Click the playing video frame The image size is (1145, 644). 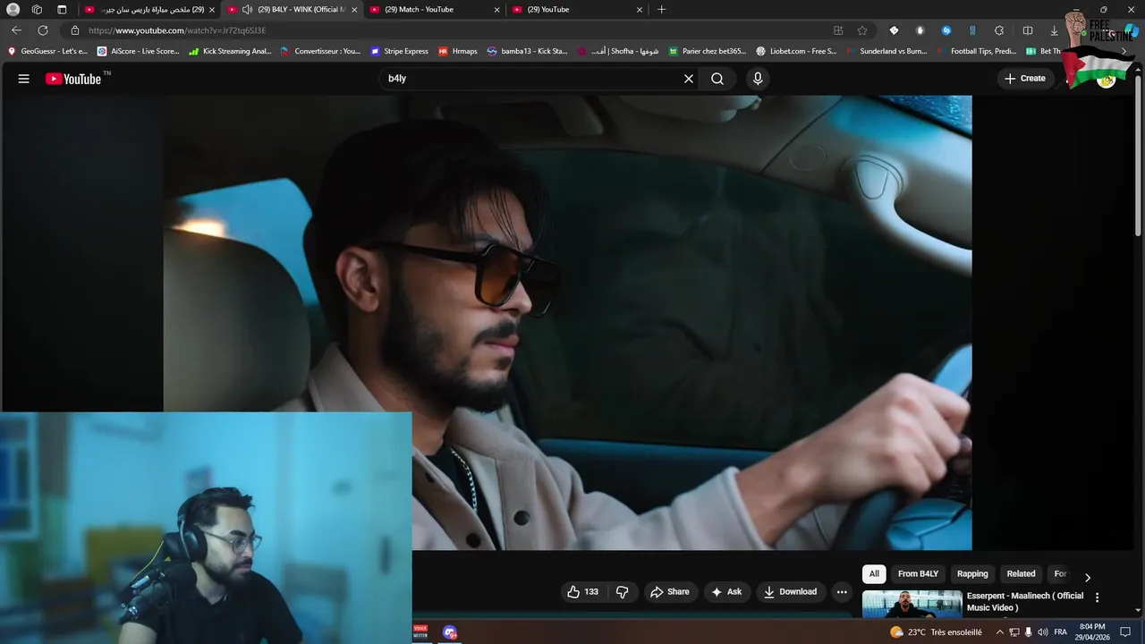tap(567, 322)
